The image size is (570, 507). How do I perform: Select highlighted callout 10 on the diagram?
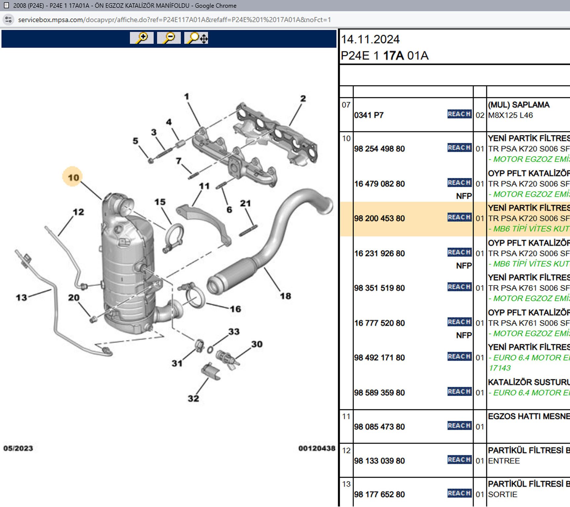pos(73,177)
